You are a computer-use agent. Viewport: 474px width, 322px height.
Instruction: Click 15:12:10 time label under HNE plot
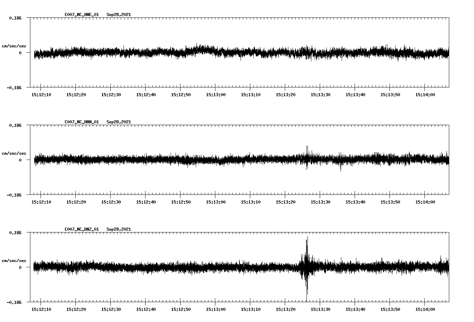pyautogui.click(x=41, y=95)
